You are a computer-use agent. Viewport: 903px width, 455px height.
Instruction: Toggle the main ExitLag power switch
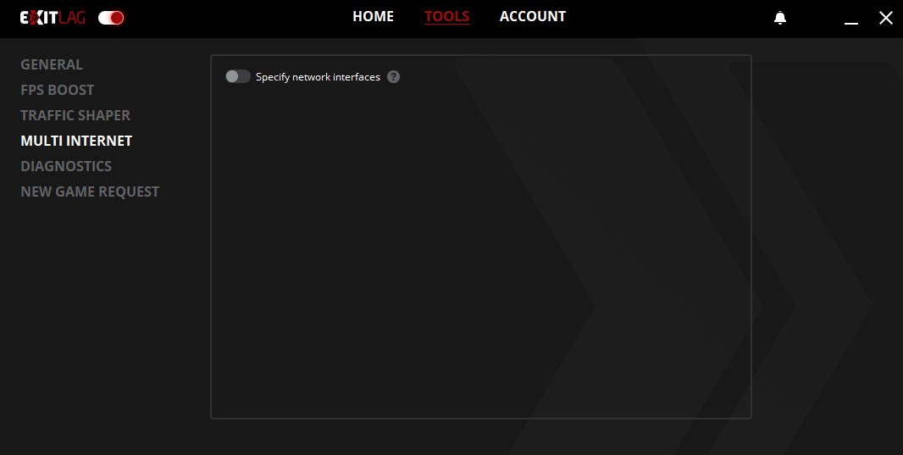pos(111,18)
